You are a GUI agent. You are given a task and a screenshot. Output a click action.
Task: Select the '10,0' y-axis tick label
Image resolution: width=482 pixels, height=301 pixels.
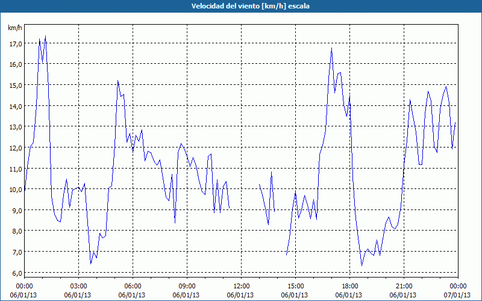coord(16,190)
